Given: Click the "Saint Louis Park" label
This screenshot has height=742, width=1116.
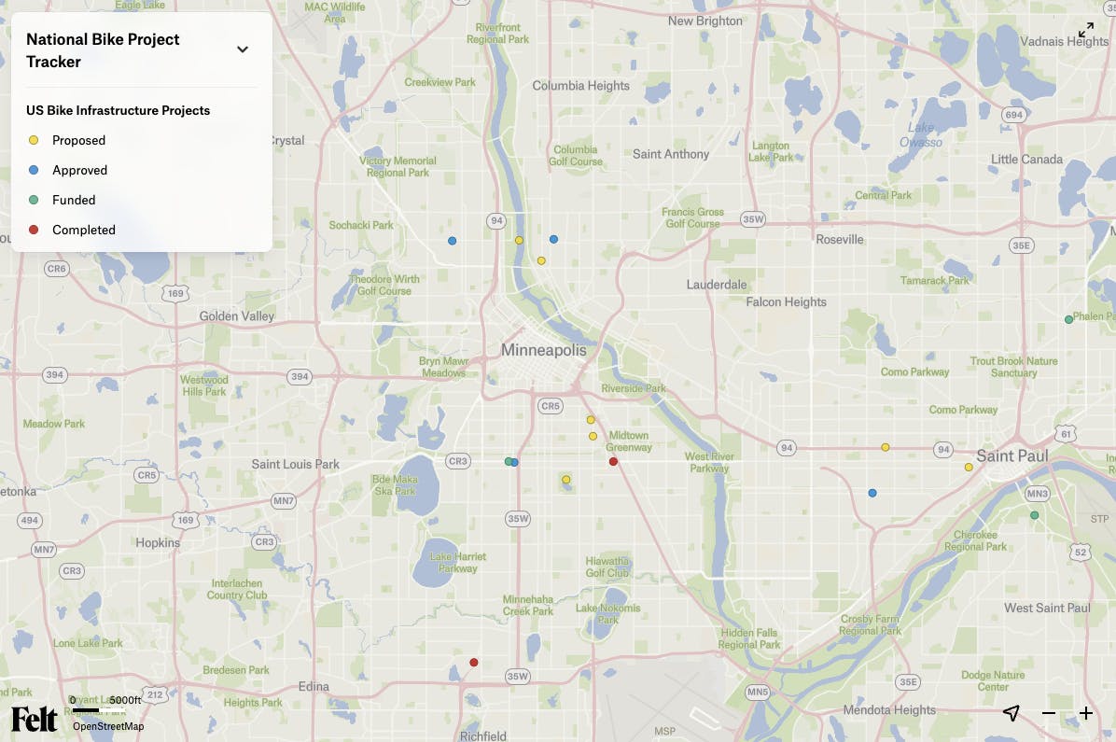Looking at the screenshot, I should (x=296, y=464).
